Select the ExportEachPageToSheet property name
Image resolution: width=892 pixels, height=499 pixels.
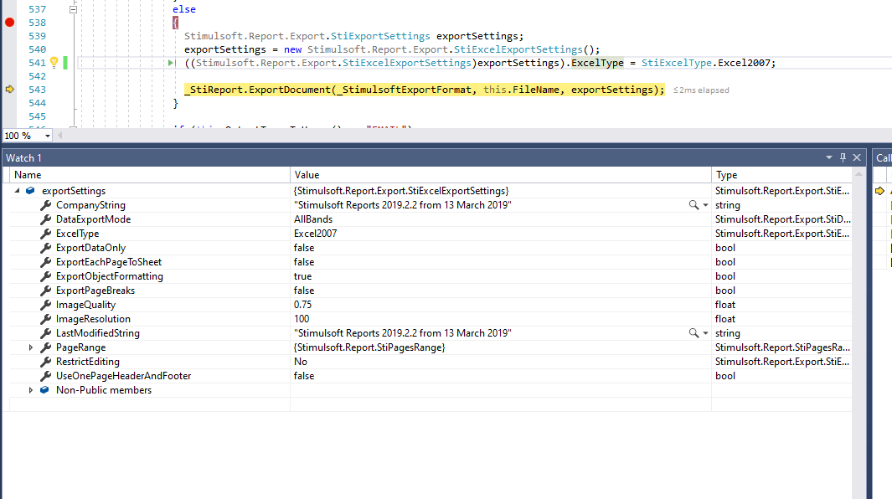[x=109, y=262]
